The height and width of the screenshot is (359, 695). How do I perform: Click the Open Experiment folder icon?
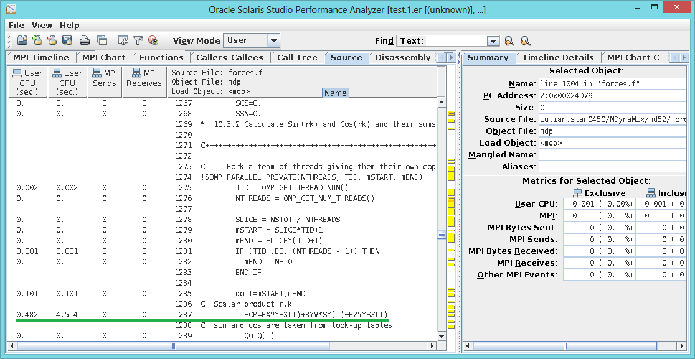click(22, 40)
